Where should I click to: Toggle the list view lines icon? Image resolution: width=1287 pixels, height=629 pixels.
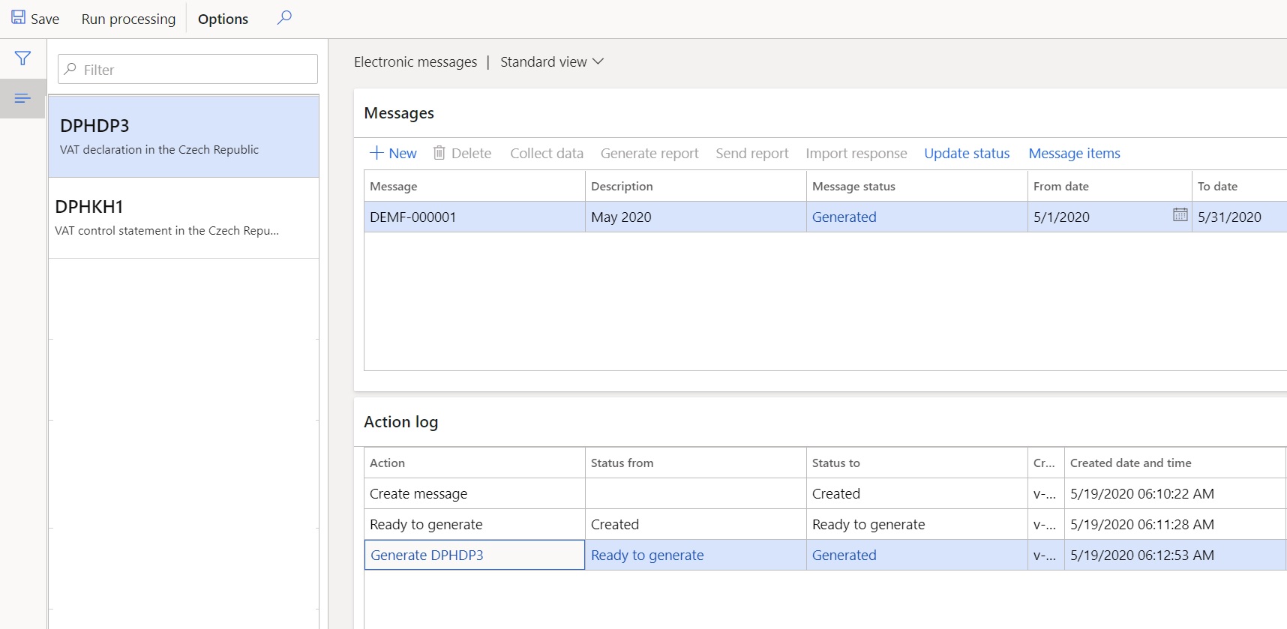[x=22, y=98]
